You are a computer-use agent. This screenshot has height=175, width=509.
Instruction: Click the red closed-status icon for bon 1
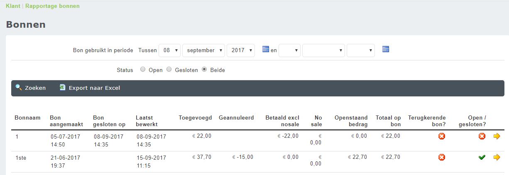click(x=482, y=136)
